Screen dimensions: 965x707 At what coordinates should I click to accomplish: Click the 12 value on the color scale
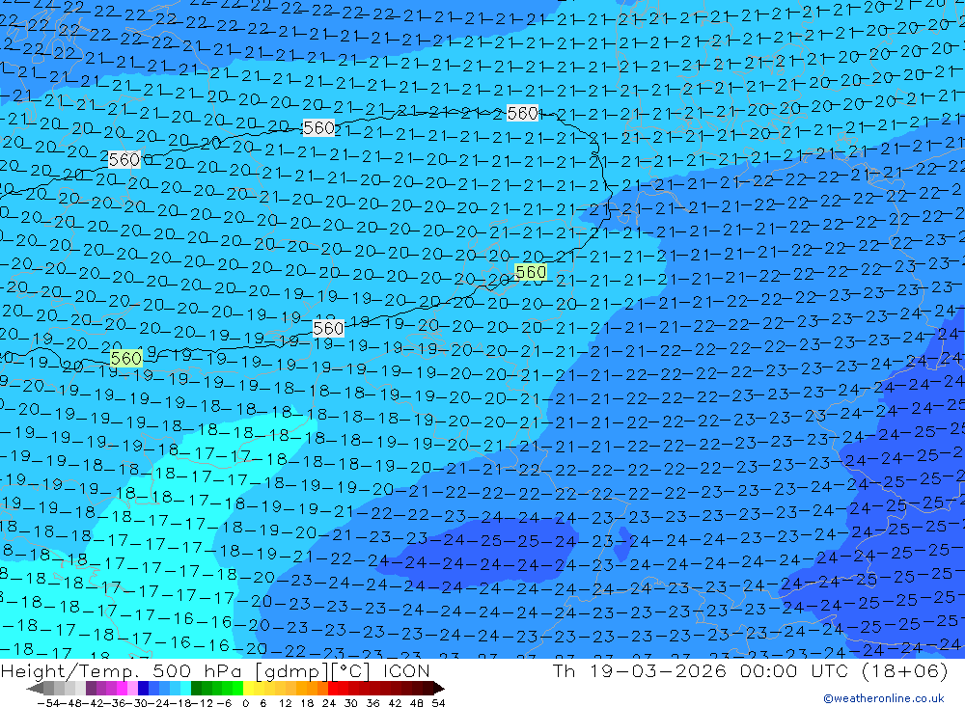pos(285,703)
